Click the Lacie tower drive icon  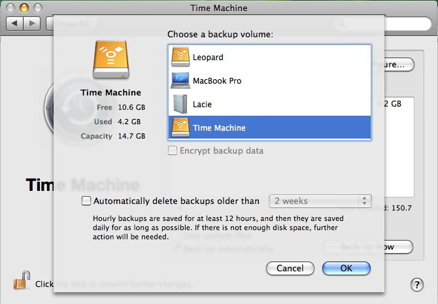coord(180,104)
